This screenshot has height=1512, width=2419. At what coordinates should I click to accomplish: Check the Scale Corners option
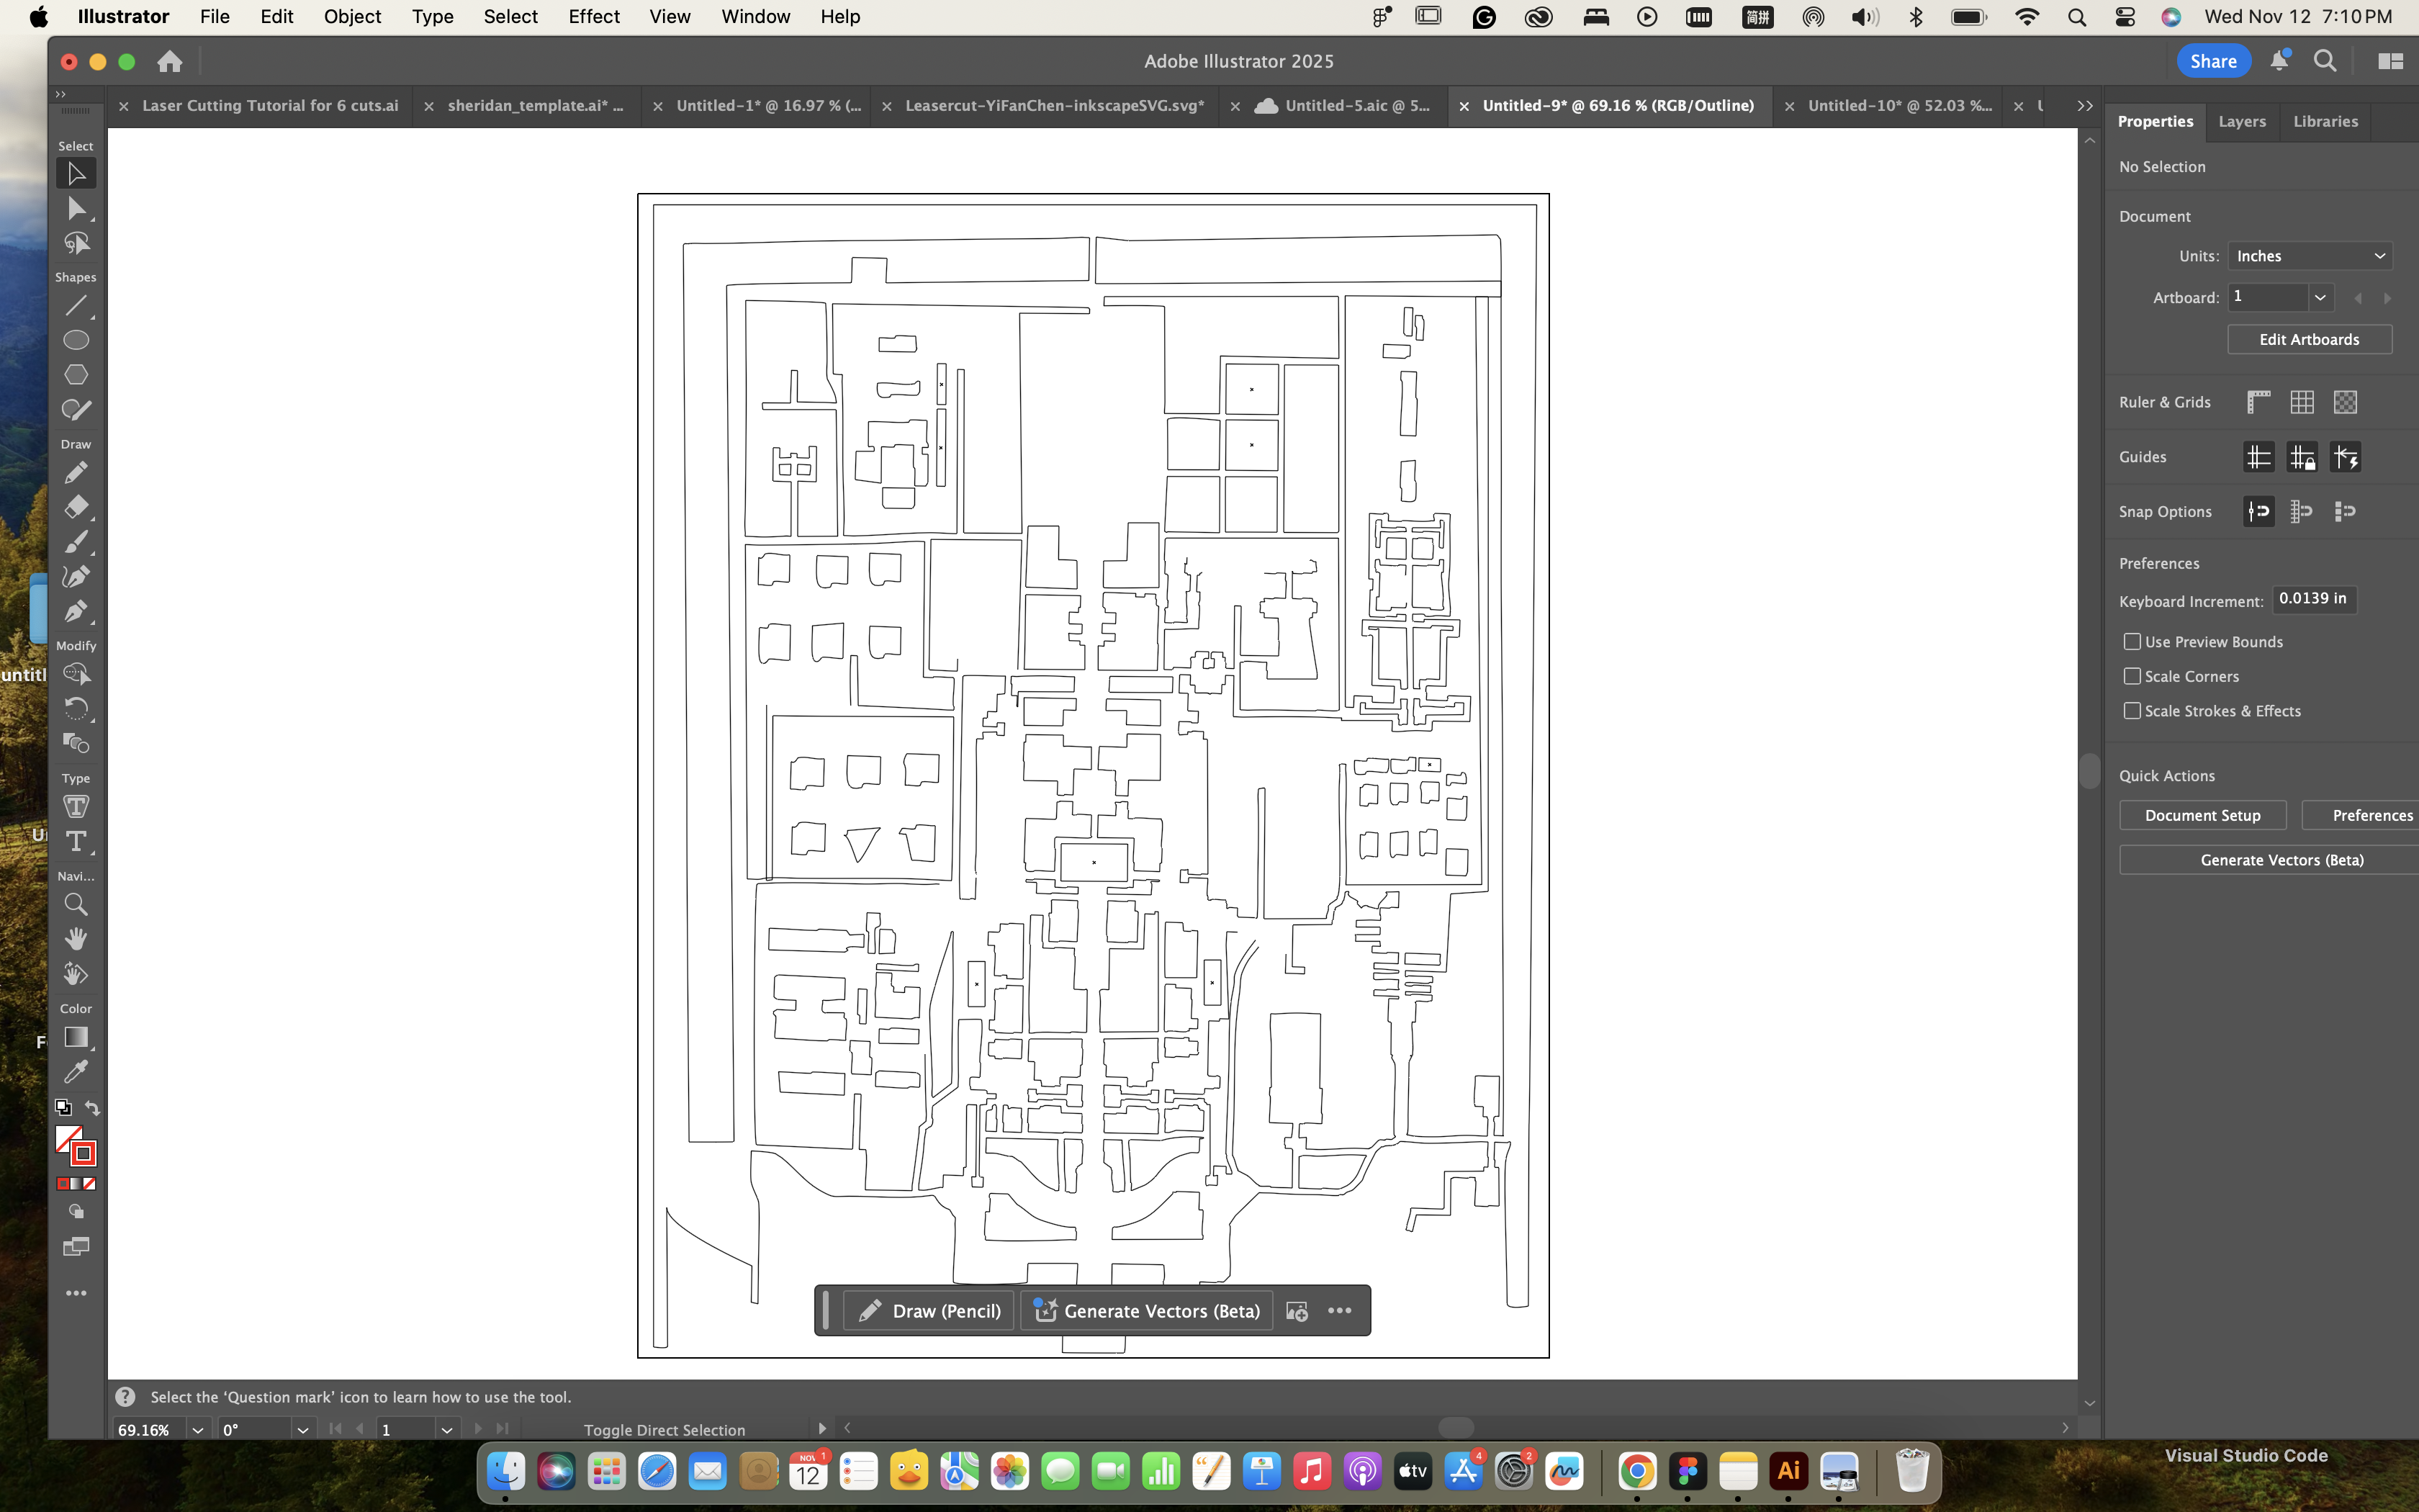[x=2132, y=676]
